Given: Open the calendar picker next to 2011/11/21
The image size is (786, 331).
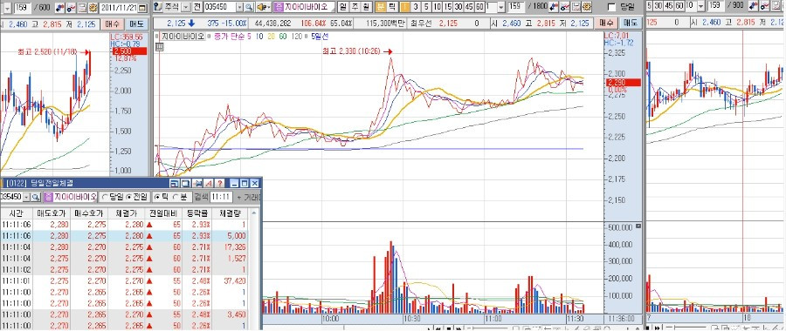Looking at the screenshot, I should pyautogui.click(x=141, y=8).
